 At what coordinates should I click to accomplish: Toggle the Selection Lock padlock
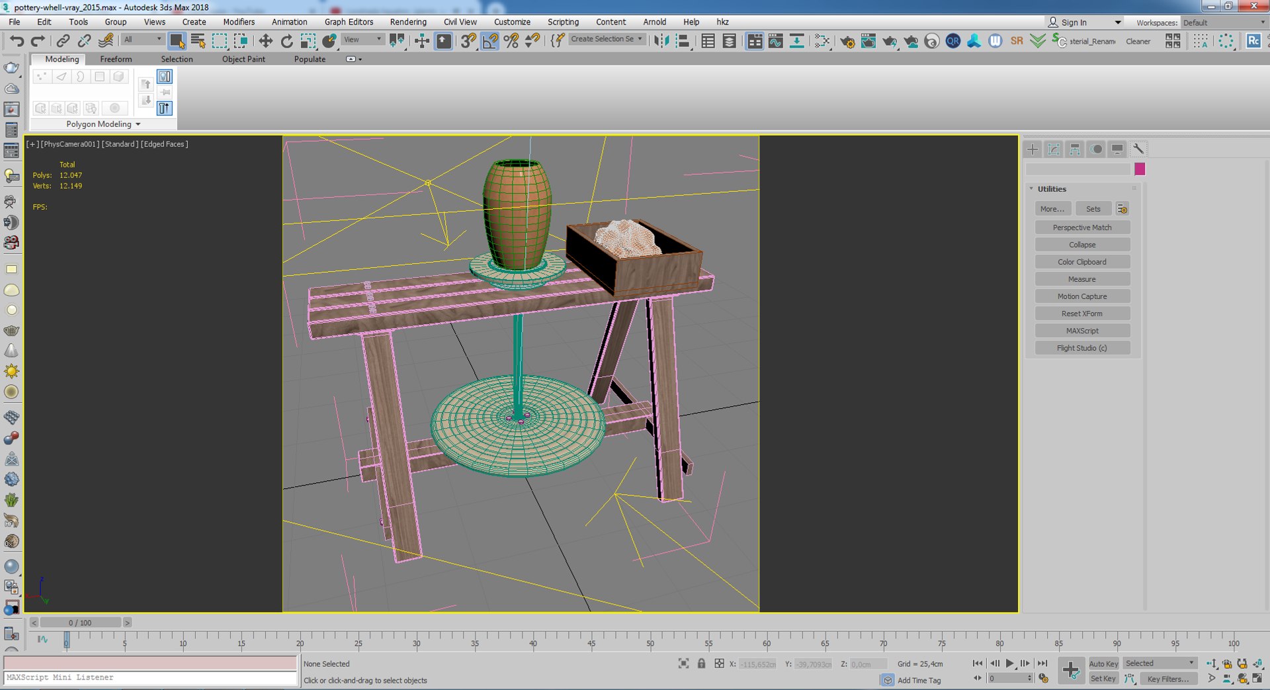(x=701, y=664)
